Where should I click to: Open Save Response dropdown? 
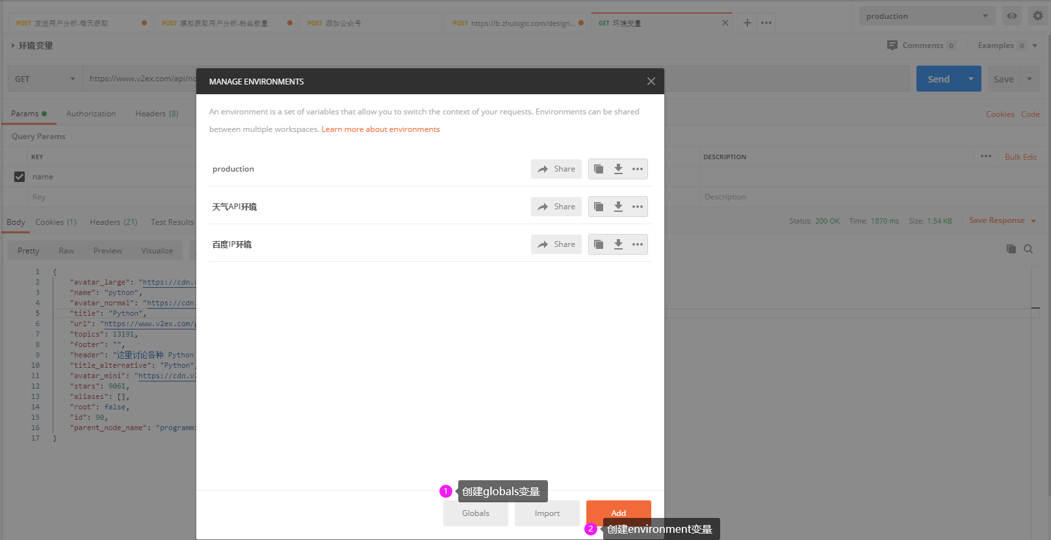[1002, 220]
